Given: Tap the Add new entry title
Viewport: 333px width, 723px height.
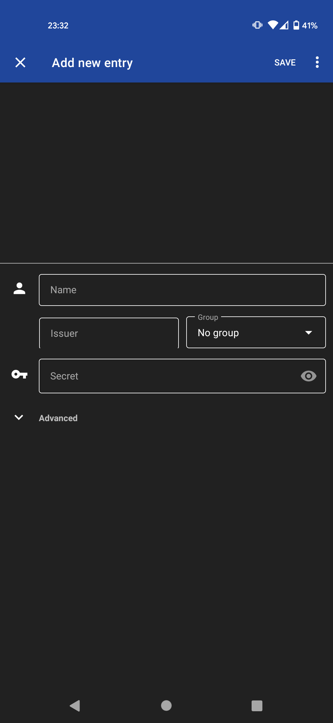Looking at the screenshot, I should pos(92,62).
